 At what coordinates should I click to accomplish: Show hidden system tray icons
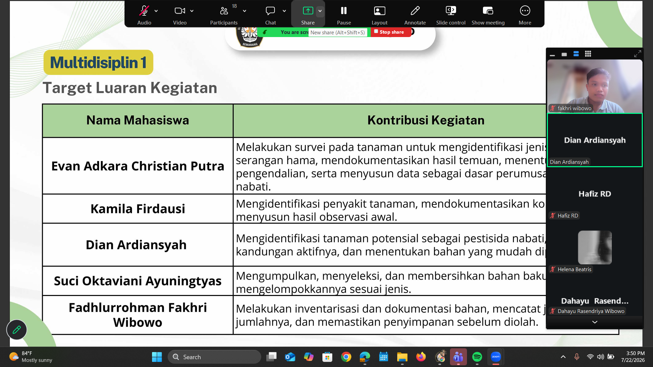pos(563,357)
